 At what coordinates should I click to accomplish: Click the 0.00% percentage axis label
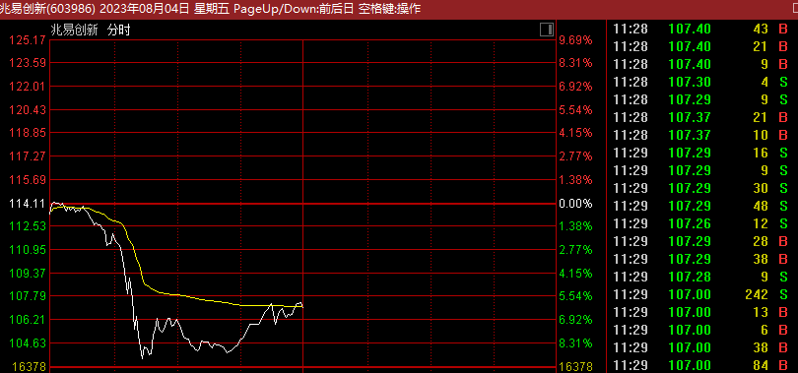[x=575, y=204]
